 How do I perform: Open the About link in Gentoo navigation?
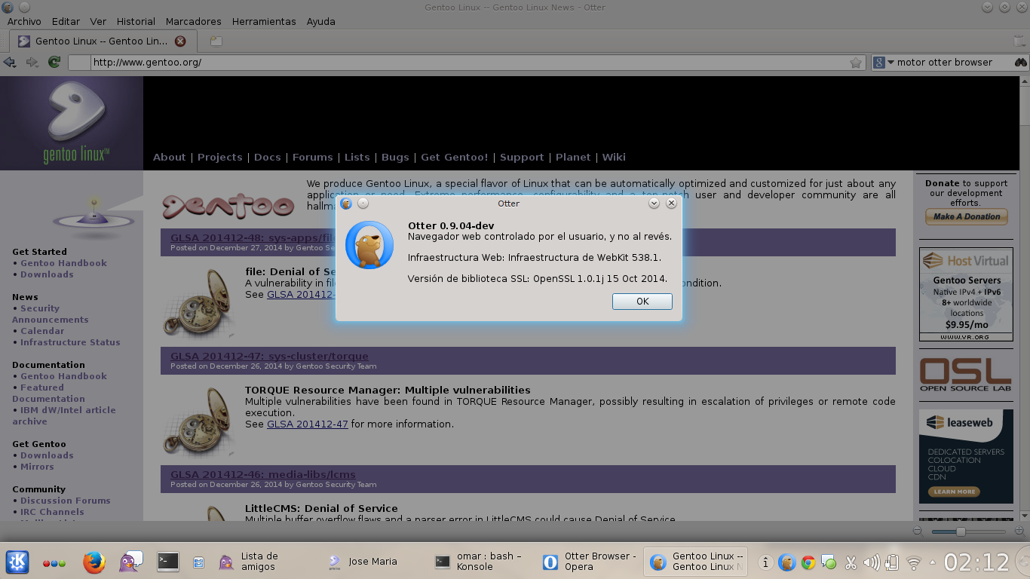click(169, 157)
